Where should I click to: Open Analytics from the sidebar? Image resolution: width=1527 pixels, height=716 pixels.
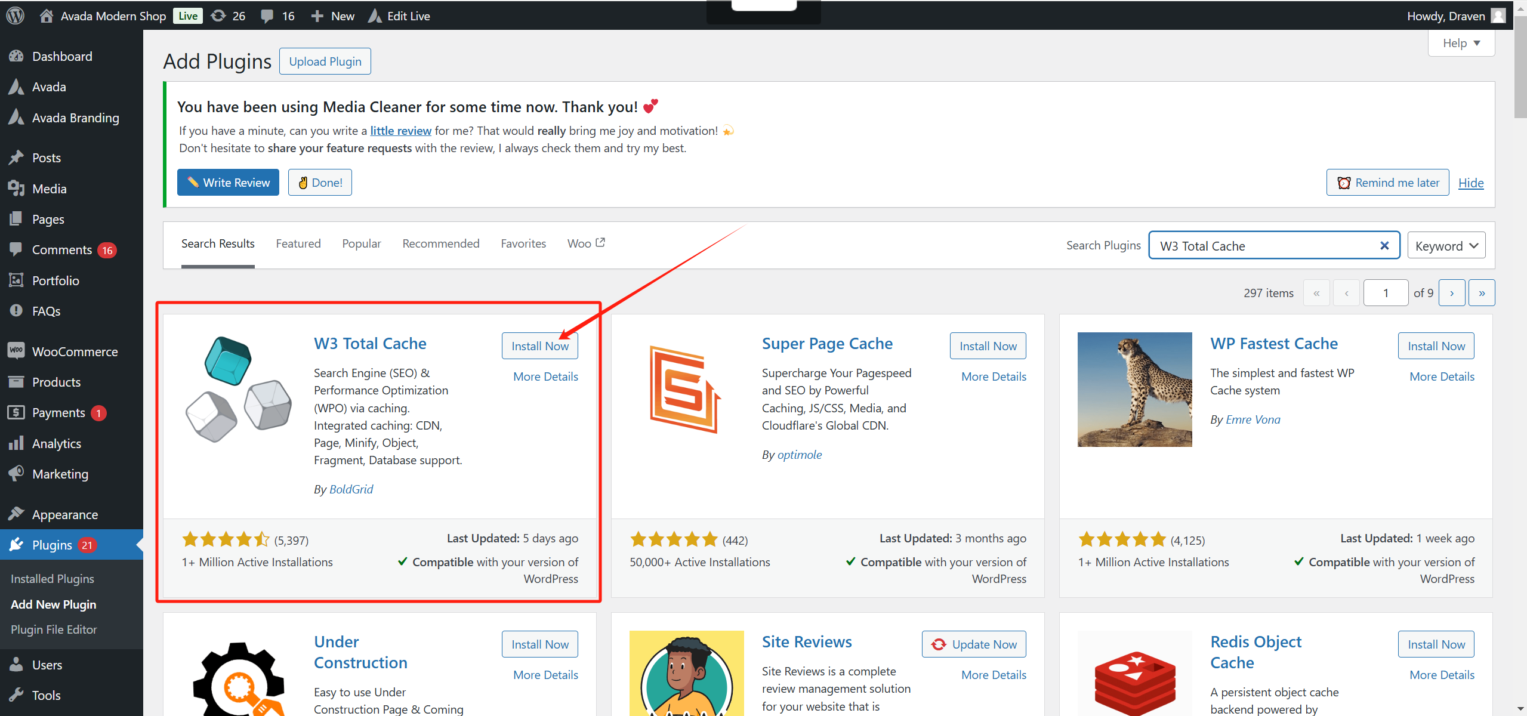point(57,443)
